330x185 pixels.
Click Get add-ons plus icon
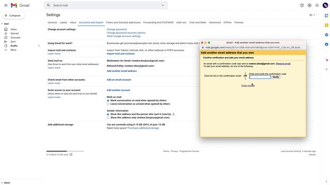tap(326, 69)
